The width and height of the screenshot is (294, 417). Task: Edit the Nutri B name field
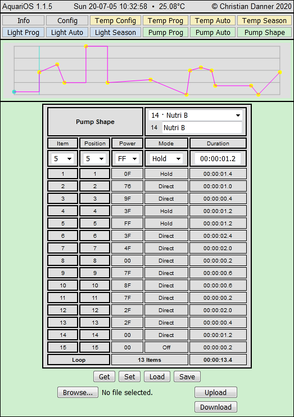pyautogui.click(x=202, y=128)
